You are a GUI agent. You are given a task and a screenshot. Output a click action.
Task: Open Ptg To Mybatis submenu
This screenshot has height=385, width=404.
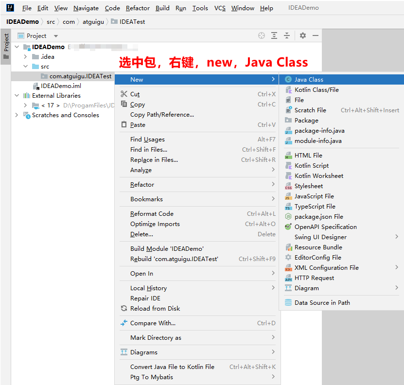click(197, 377)
